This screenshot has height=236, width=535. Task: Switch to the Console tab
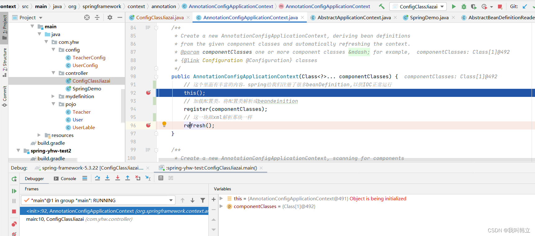[65, 179]
